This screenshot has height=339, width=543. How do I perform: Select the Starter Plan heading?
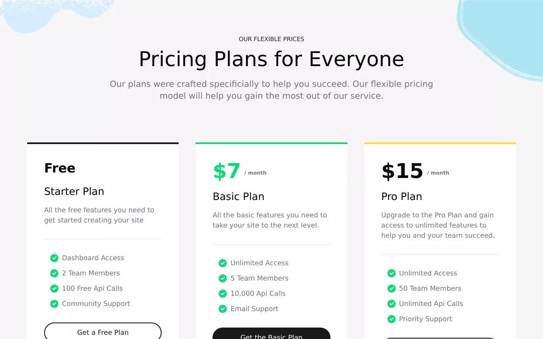(x=74, y=192)
